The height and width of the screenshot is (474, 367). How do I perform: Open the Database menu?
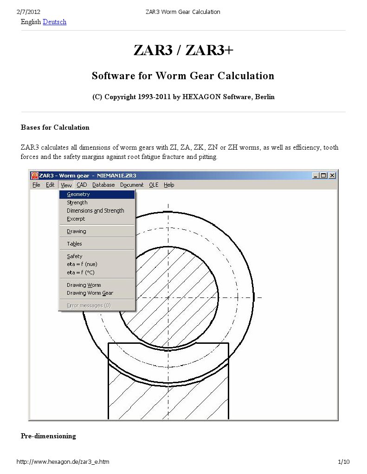pos(103,185)
